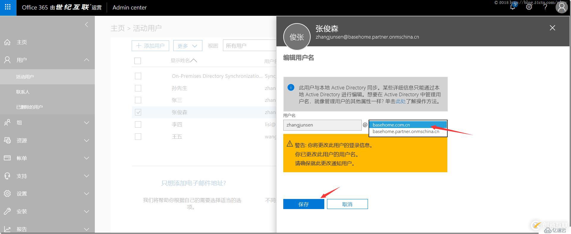571x234 pixels.
Task: Check the 张三 row checkbox
Action: [x=138, y=100]
